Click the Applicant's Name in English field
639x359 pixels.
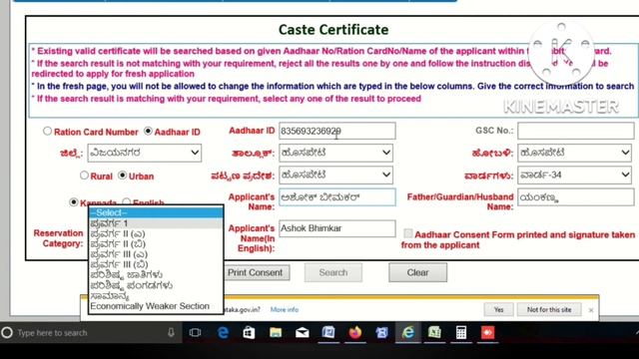coord(337,228)
